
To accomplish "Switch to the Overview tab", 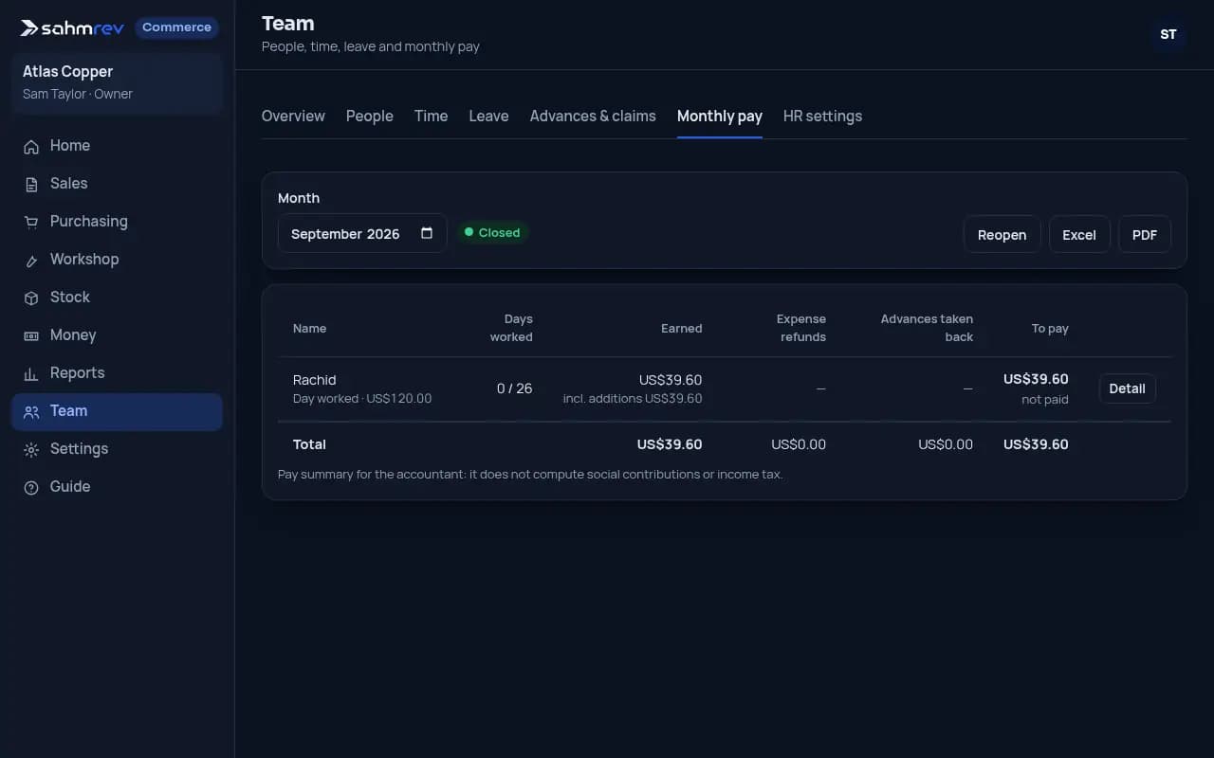I will [293, 116].
